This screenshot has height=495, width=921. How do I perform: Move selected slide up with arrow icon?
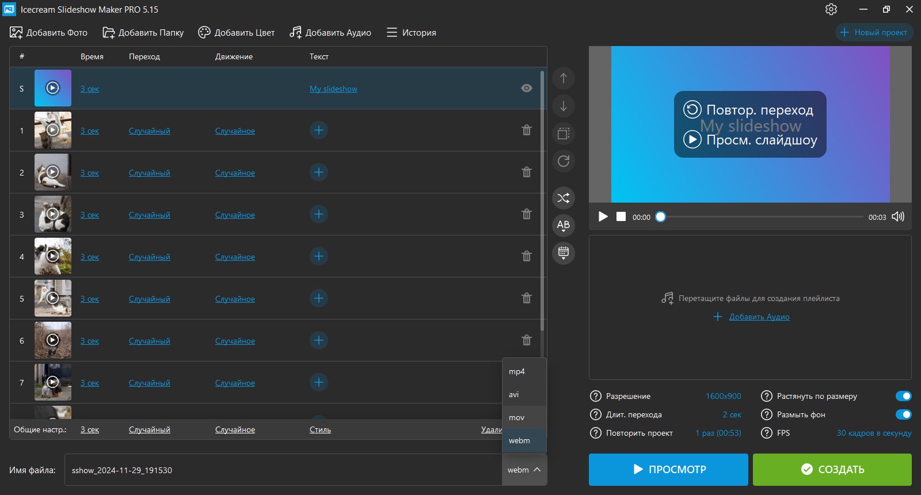click(x=564, y=78)
